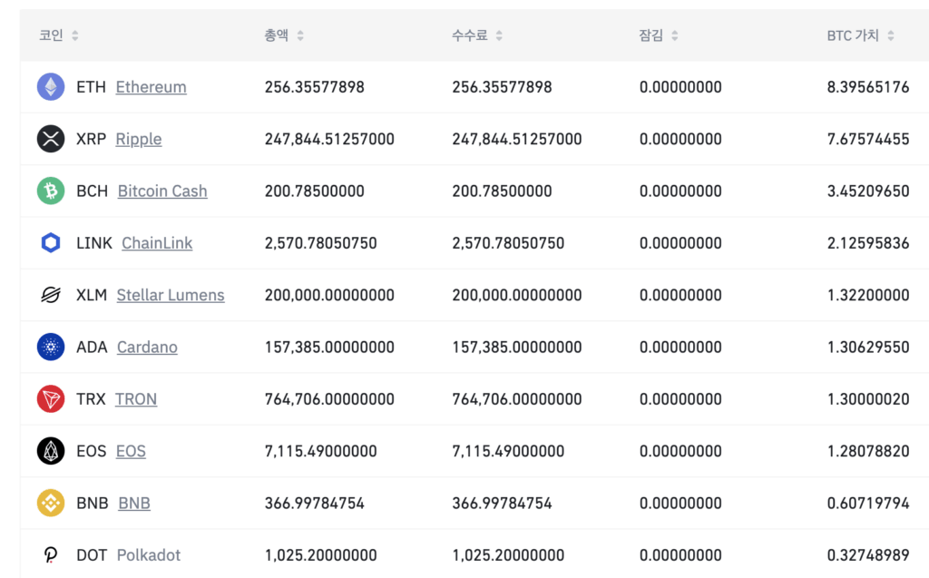Screen dimensions: 929x578
Task: Click the Cardano ADA icon
Action: [x=51, y=347]
